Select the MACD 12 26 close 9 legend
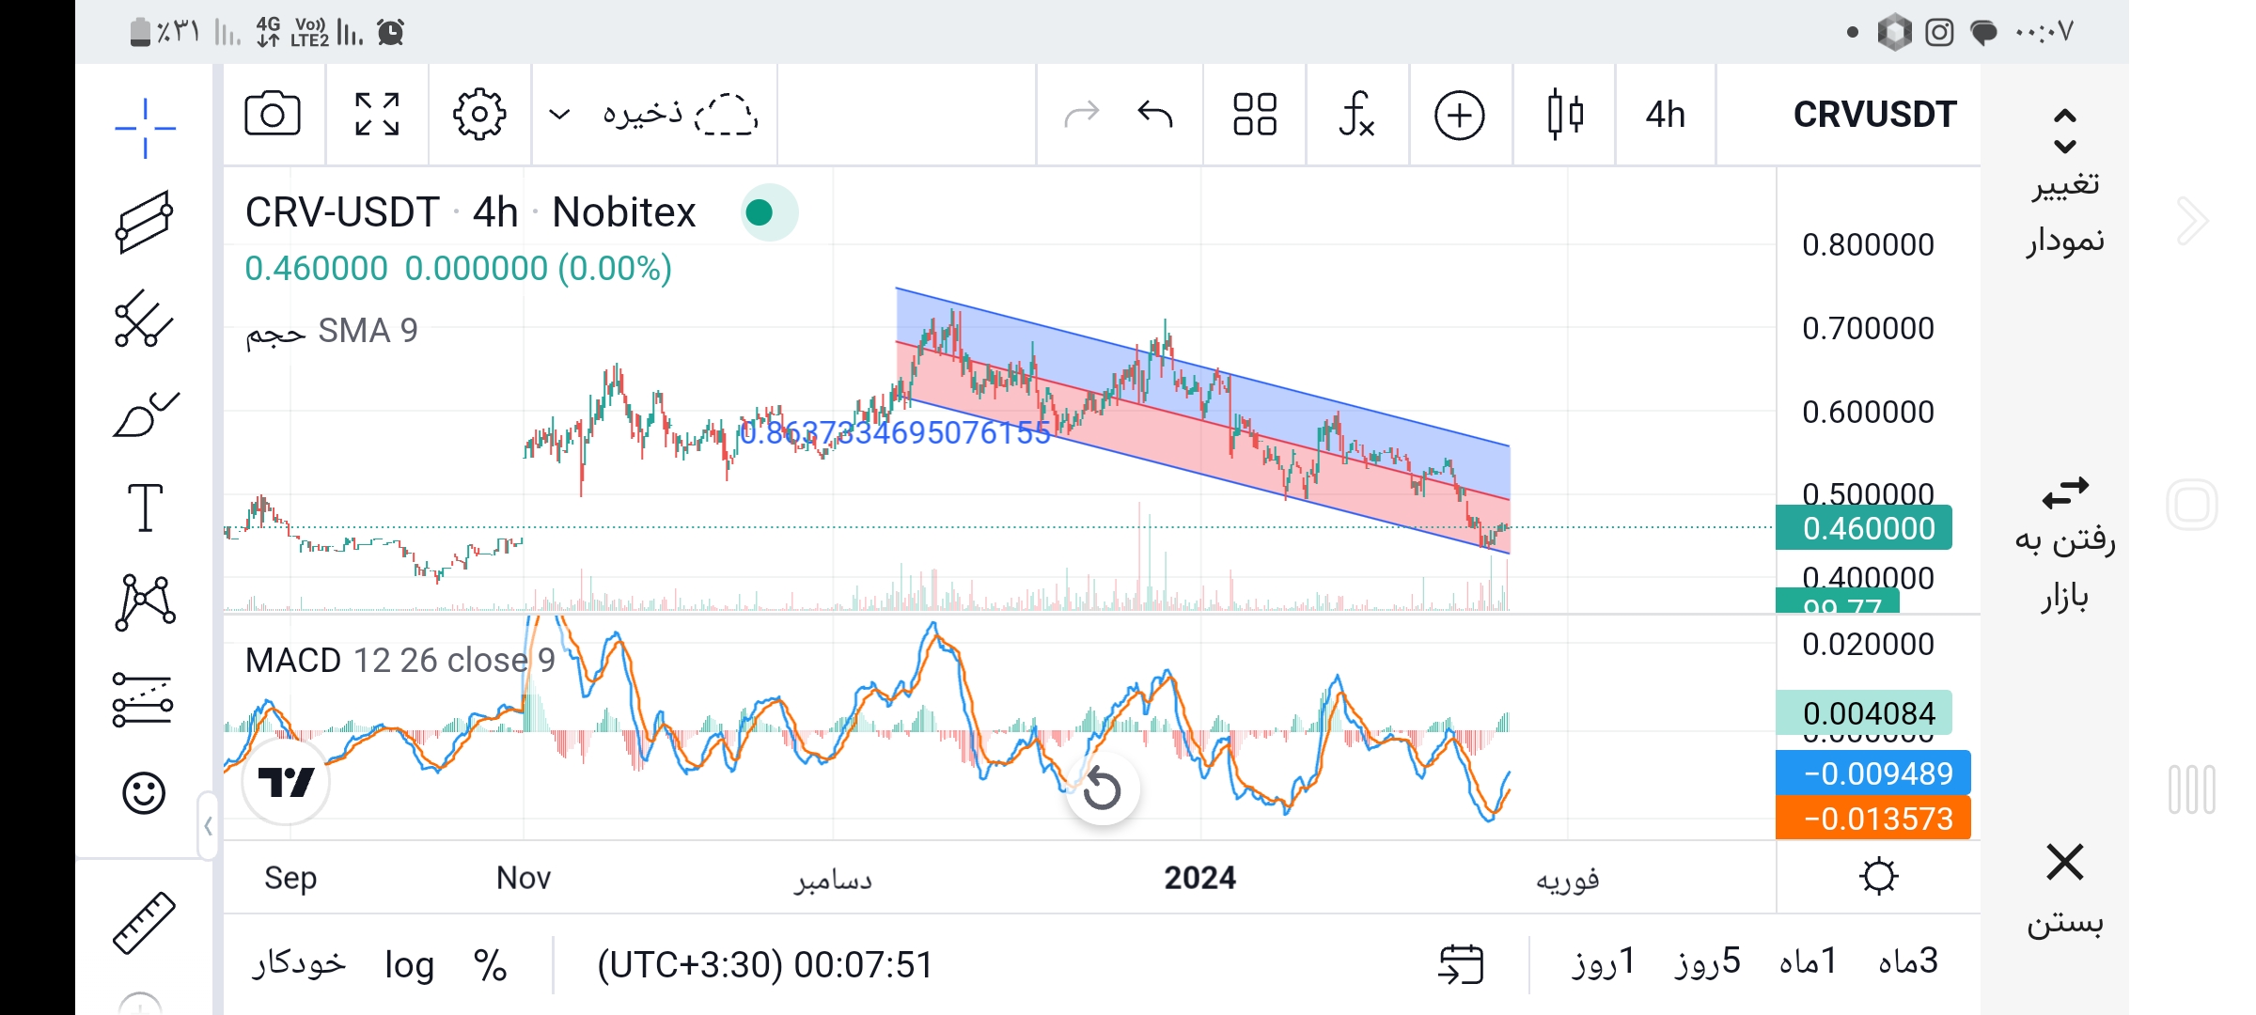Viewport: 2256px width, 1015px height. click(x=399, y=661)
